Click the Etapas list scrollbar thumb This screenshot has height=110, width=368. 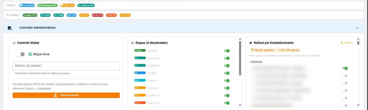point(240,58)
